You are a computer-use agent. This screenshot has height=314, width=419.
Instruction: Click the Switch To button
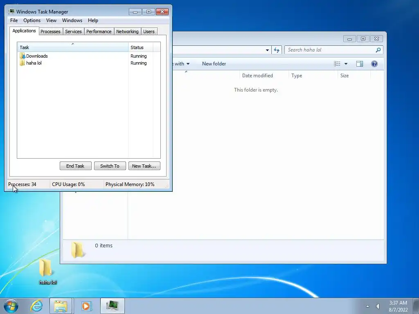coord(110,166)
